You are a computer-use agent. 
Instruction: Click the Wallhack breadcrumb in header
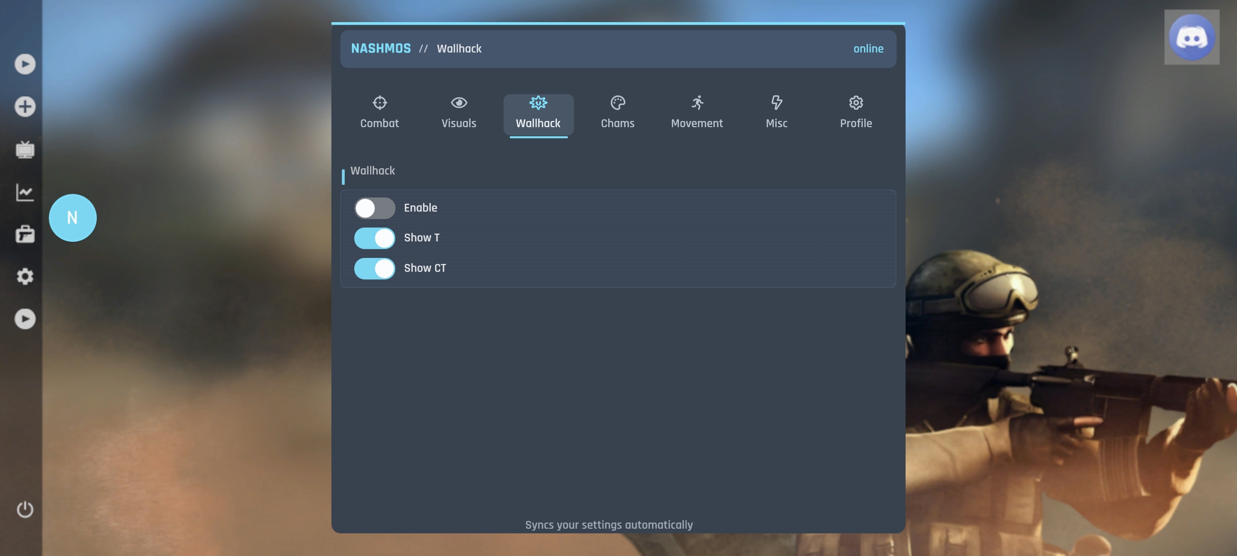(459, 48)
